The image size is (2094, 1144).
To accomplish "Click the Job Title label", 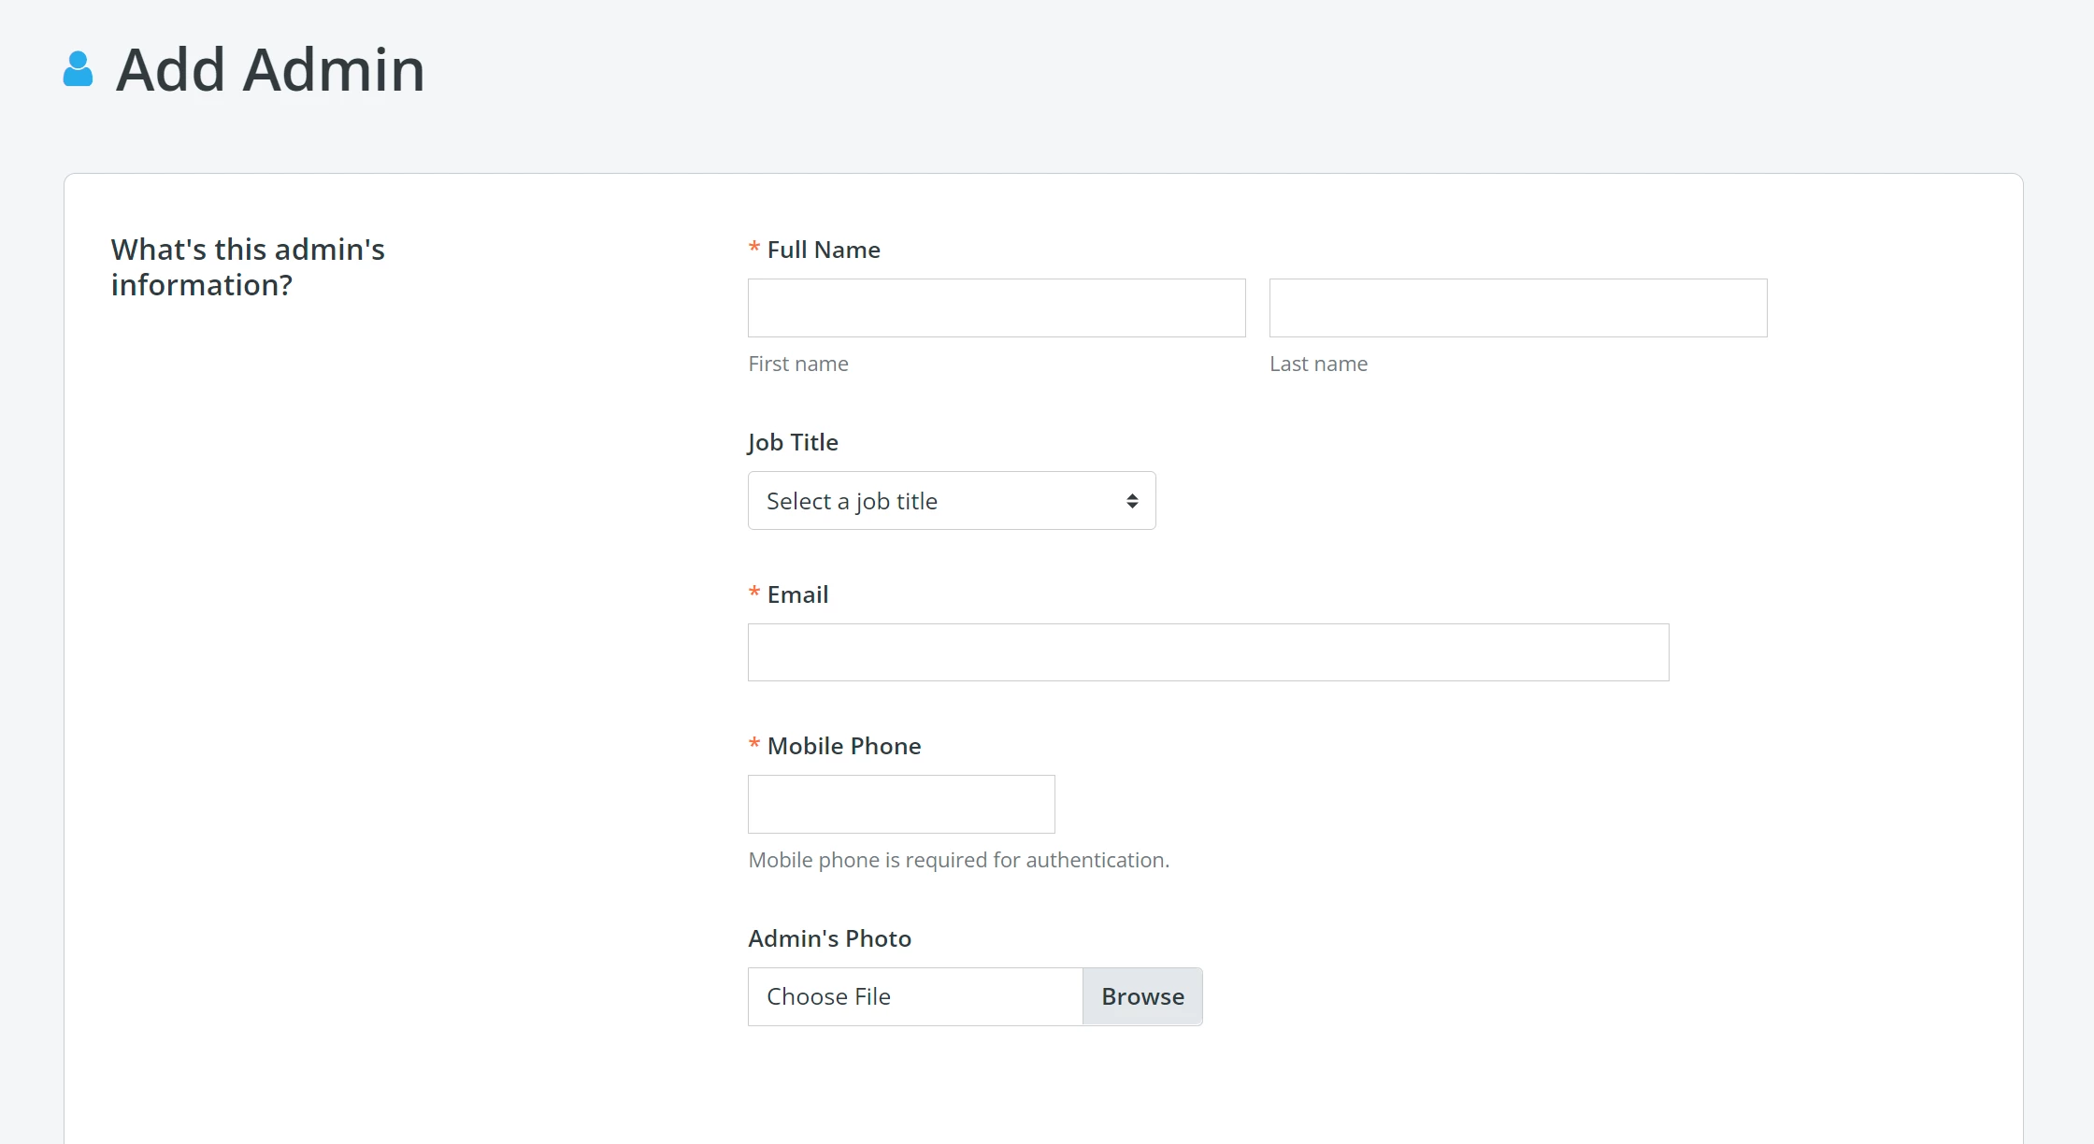I will (792, 441).
